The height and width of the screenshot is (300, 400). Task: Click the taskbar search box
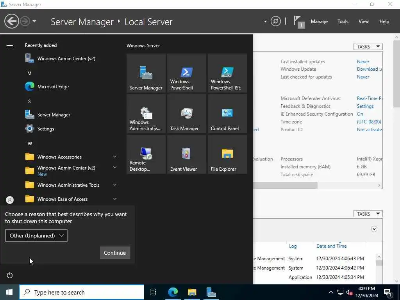82,292
